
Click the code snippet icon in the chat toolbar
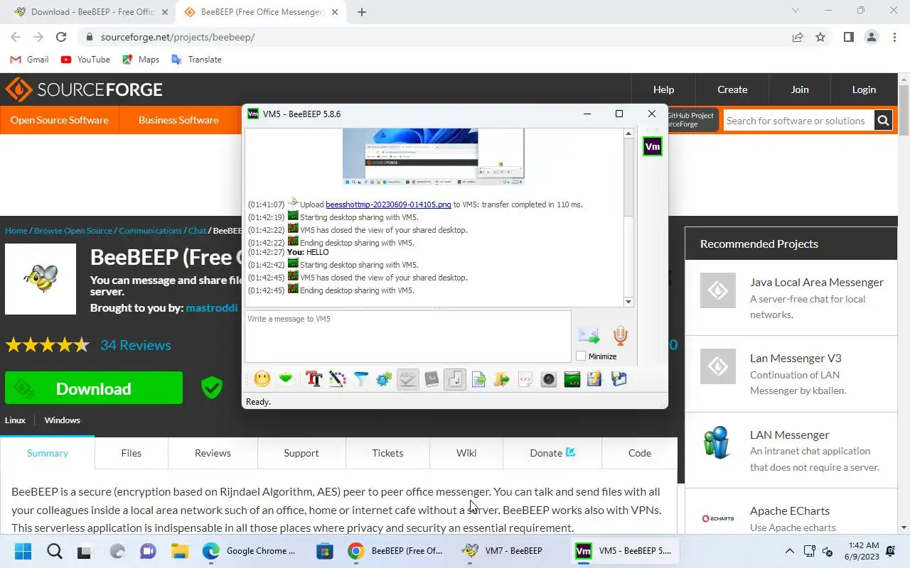pos(525,379)
